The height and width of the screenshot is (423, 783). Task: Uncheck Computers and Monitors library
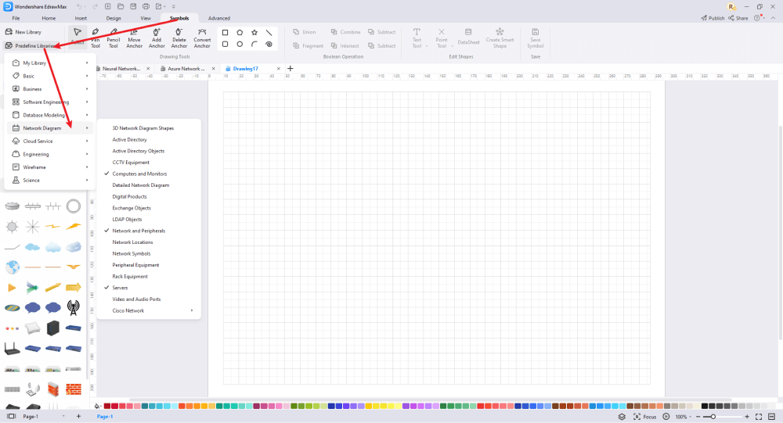[139, 174]
